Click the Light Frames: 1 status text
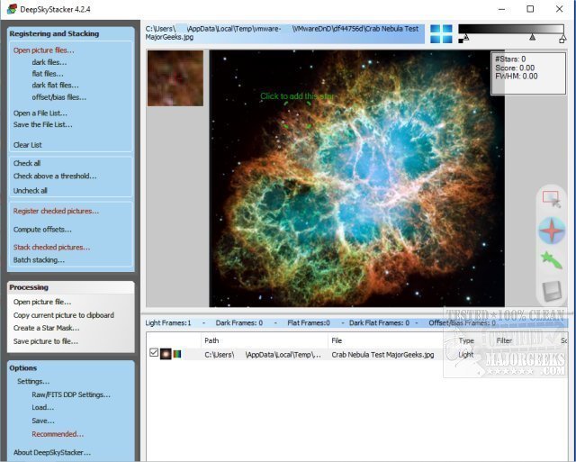576x462 pixels. click(168, 323)
